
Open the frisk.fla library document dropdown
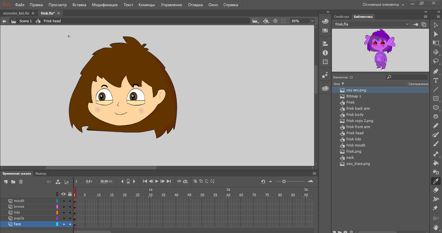pyautogui.click(x=407, y=24)
